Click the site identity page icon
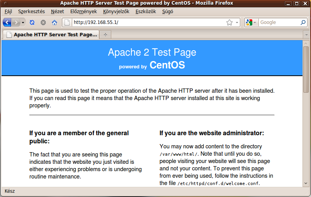The width and height of the screenshot is (311, 197). click(x=67, y=22)
